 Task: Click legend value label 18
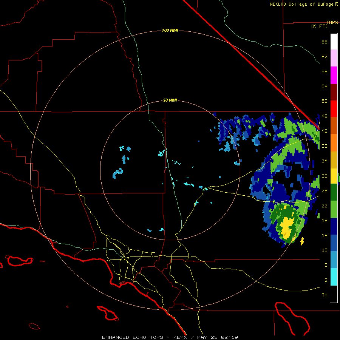pyautogui.click(x=325, y=221)
